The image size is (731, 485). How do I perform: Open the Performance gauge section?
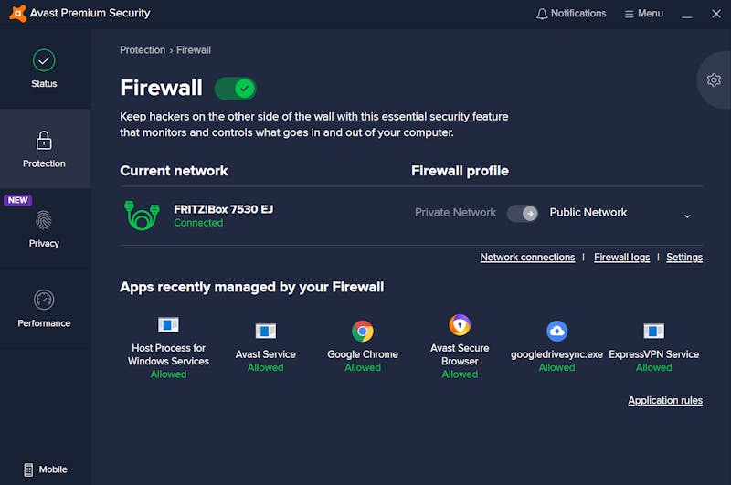44,308
